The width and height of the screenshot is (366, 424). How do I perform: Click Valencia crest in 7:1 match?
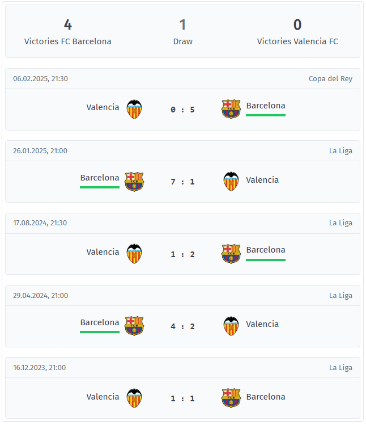[231, 182]
